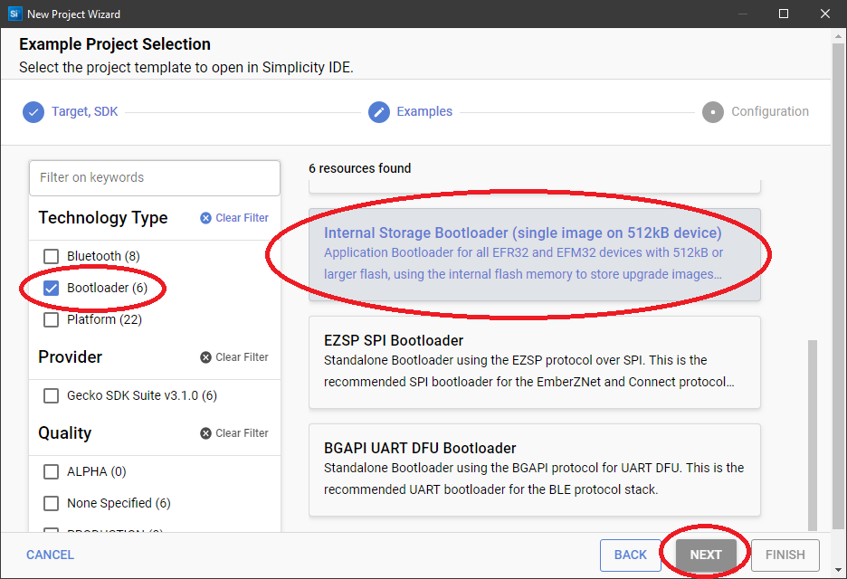Click the window scrollbar down arrow
This screenshot has width=847, height=579.
tap(838, 570)
